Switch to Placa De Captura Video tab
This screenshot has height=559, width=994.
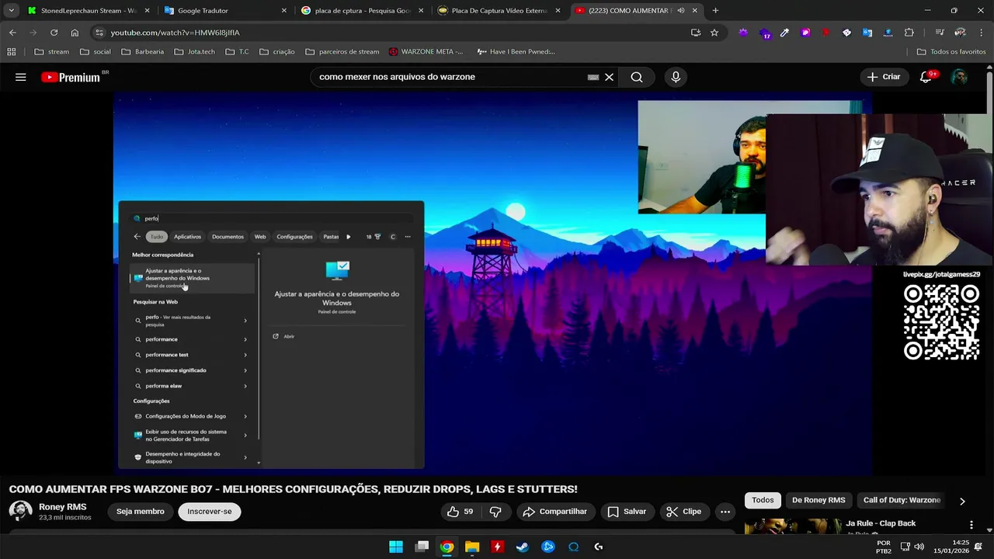pyautogui.click(x=499, y=11)
